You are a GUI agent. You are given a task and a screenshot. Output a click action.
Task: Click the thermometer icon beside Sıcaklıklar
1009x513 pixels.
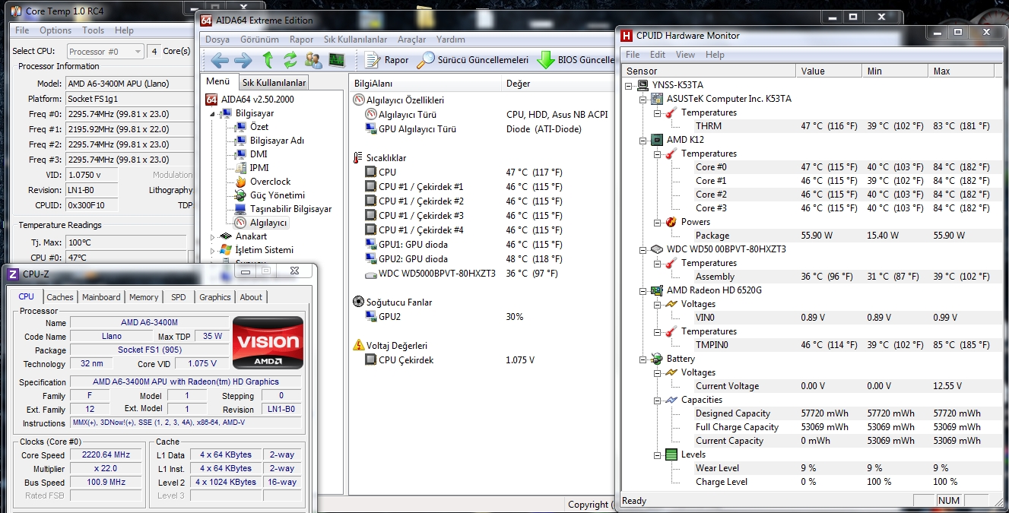click(359, 158)
